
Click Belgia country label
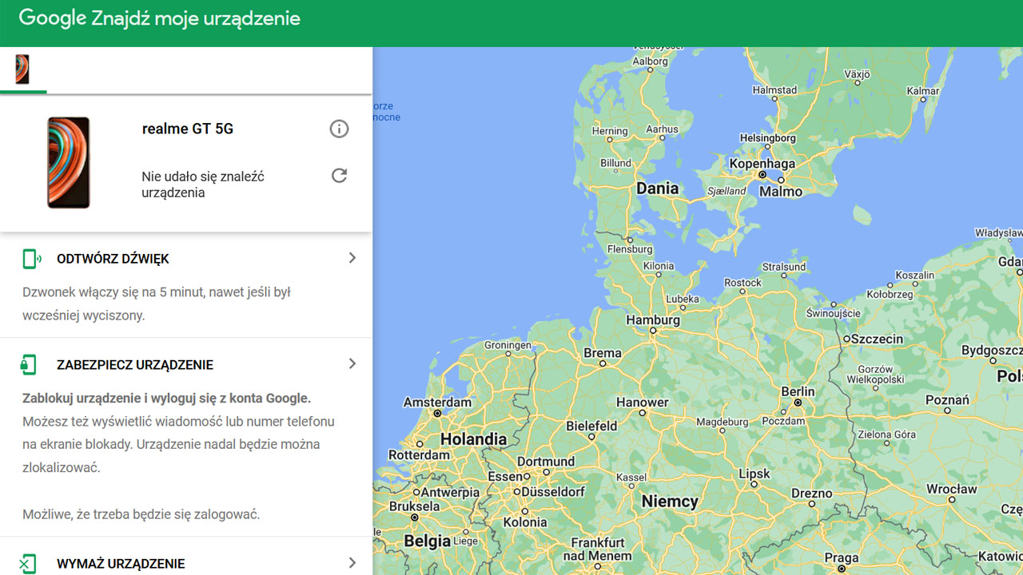coord(428,541)
